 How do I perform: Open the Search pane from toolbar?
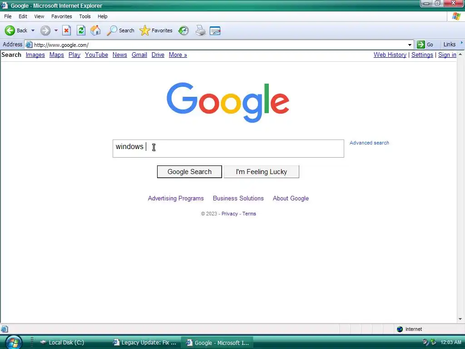click(120, 30)
